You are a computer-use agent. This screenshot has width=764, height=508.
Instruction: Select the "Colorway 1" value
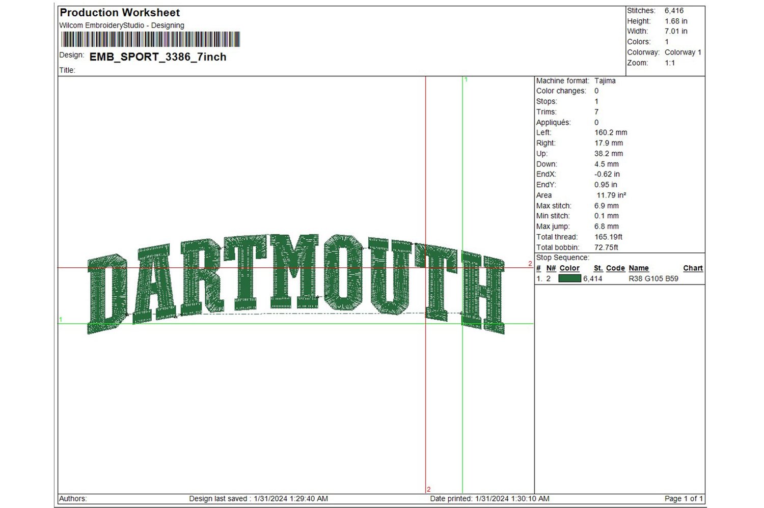(683, 52)
